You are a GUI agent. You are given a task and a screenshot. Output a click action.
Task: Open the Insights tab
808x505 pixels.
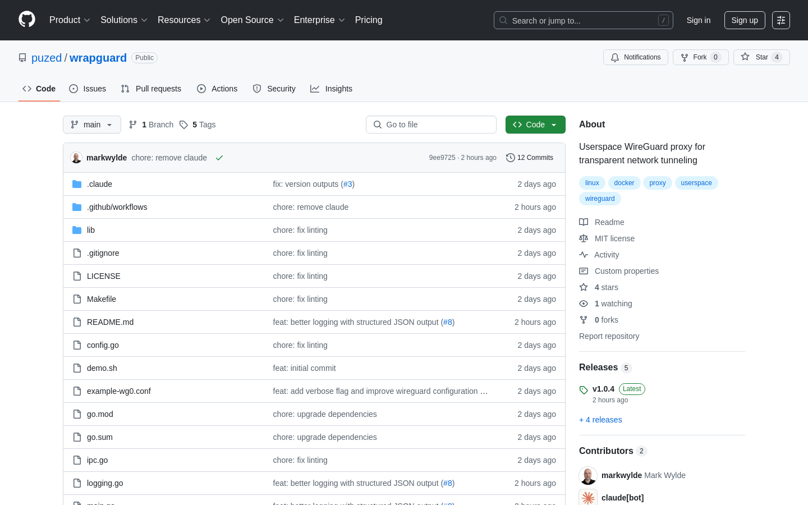point(331,89)
